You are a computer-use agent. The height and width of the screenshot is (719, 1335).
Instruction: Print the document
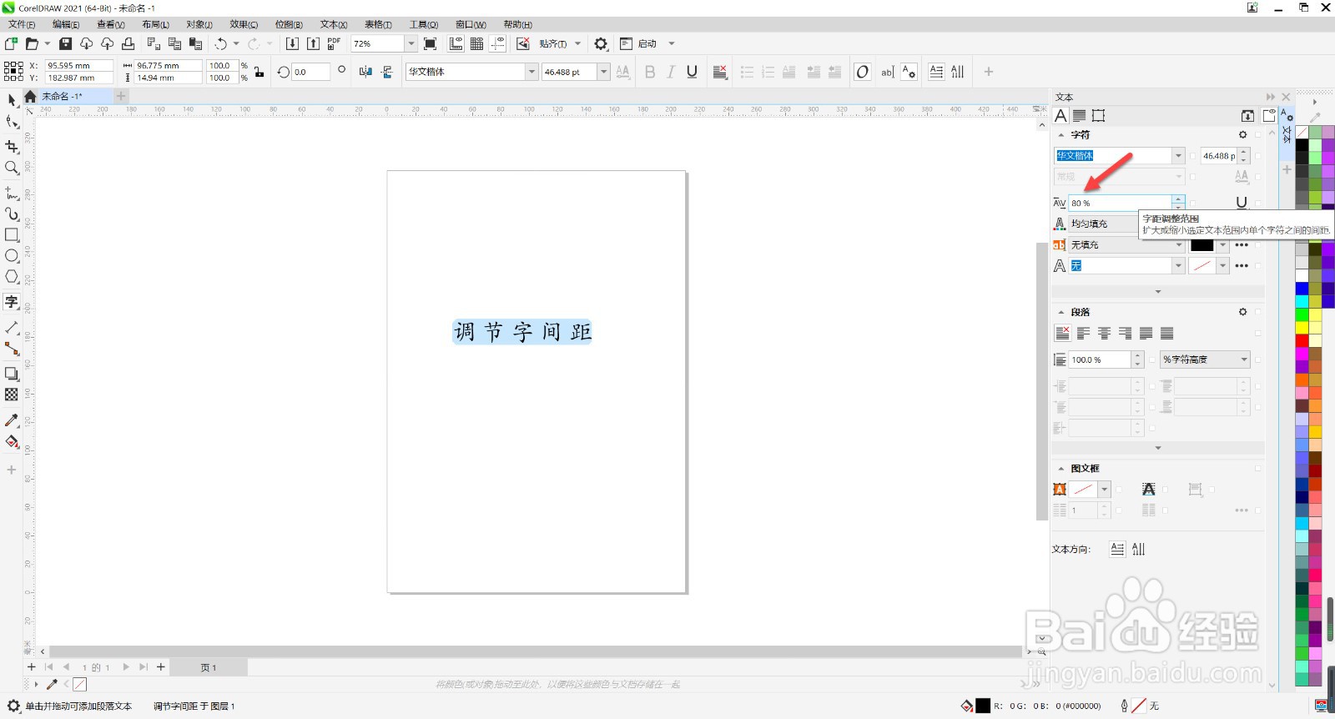(128, 43)
